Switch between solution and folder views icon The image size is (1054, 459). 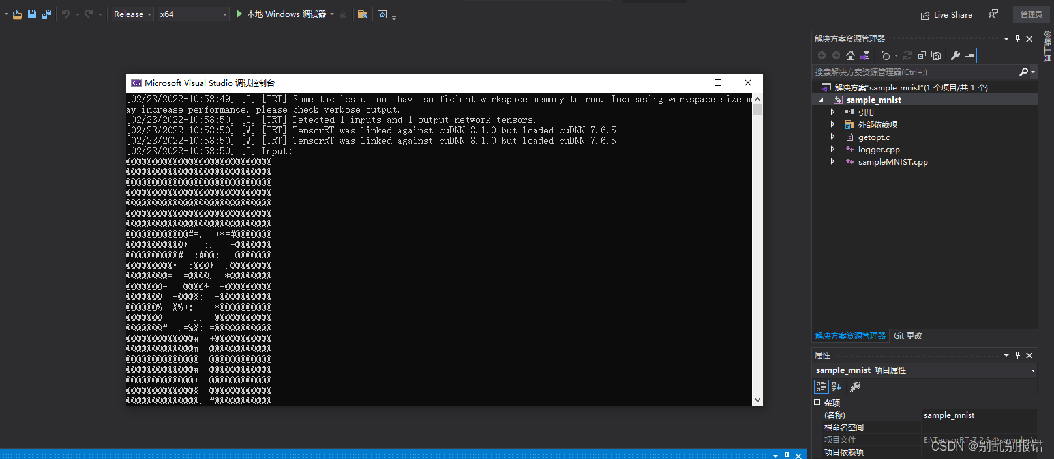(865, 55)
